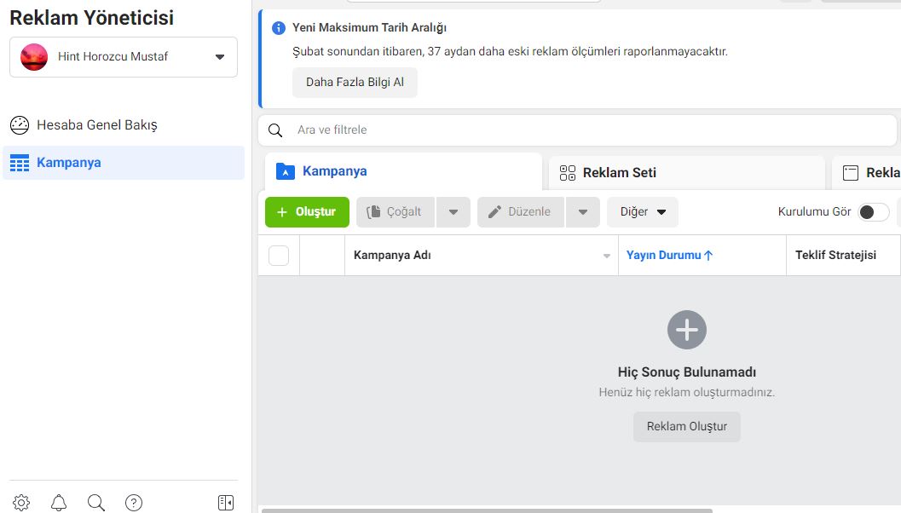Click the Teklif Stratejisi column header

(x=844, y=256)
